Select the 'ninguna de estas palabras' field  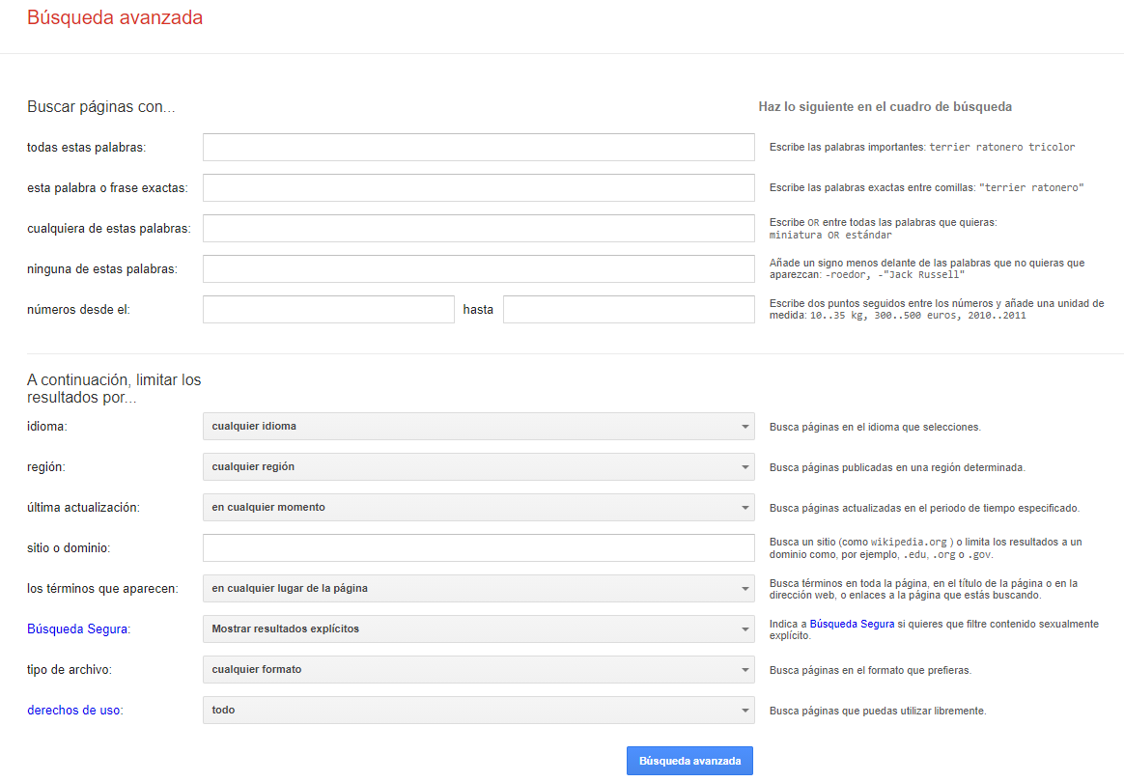[478, 268]
